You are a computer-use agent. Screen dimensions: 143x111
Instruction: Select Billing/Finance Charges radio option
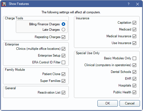pyautogui.click(x=63, y=24)
